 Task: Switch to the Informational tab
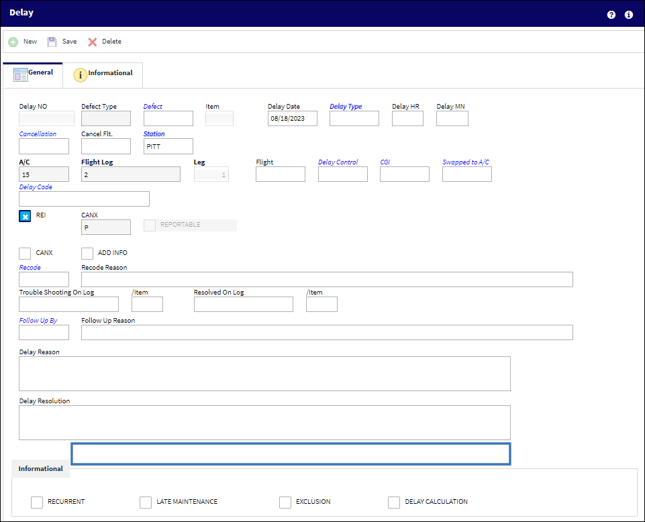coord(103,75)
